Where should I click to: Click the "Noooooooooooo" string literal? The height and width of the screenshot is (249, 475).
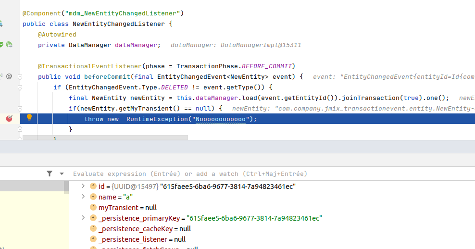[x=221, y=119]
